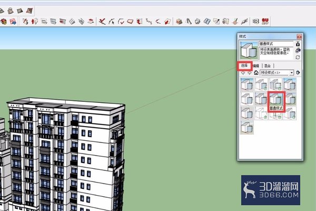316x211 pixels.
Task: Click the dome-shaped sandbox tool icon
Action: (11, 11)
